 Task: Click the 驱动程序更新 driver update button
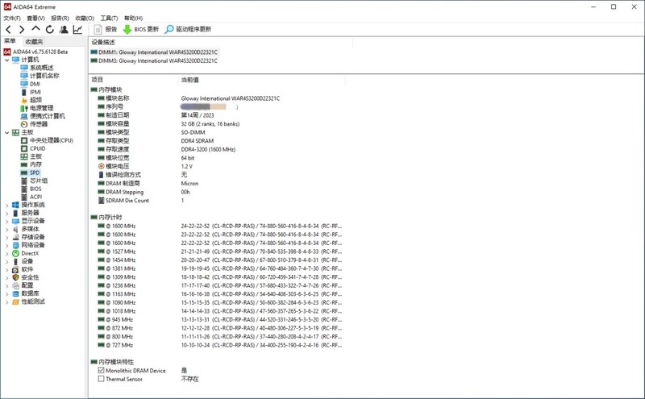(188, 29)
